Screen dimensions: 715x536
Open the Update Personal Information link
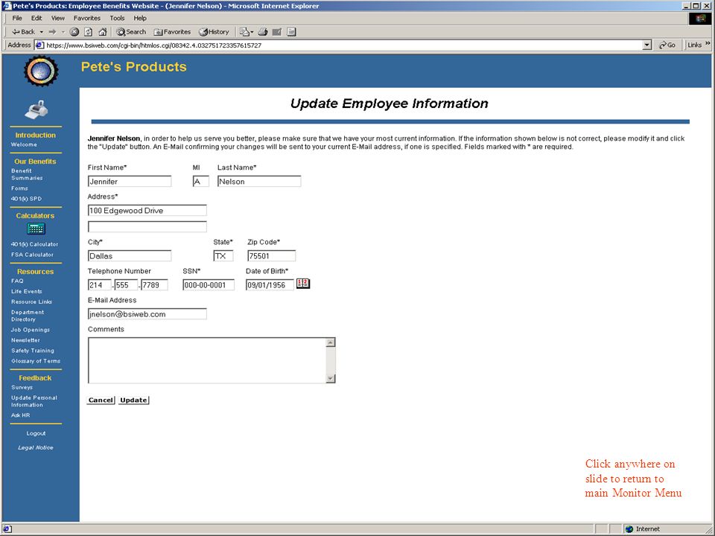pyautogui.click(x=34, y=401)
